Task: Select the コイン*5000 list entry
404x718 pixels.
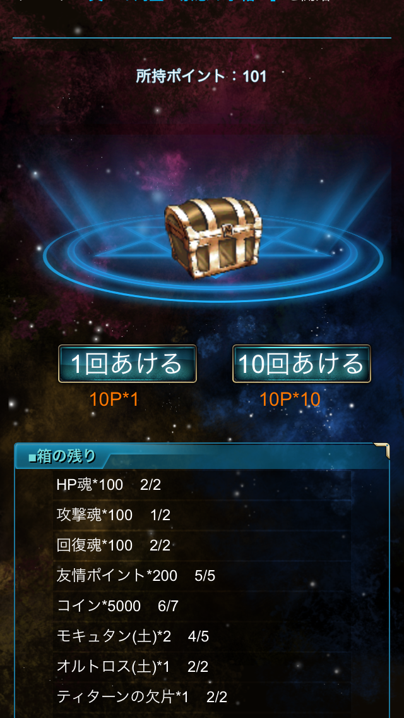Action: click(x=202, y=605)
